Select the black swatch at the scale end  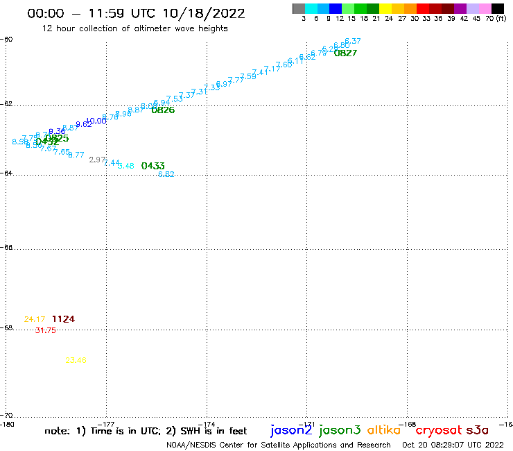point(498,8)
